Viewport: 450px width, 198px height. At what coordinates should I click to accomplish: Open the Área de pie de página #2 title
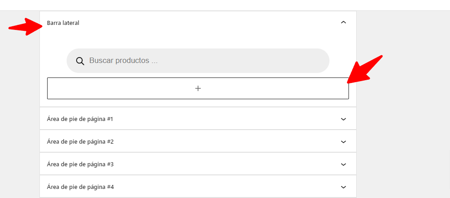coord(80,142)
